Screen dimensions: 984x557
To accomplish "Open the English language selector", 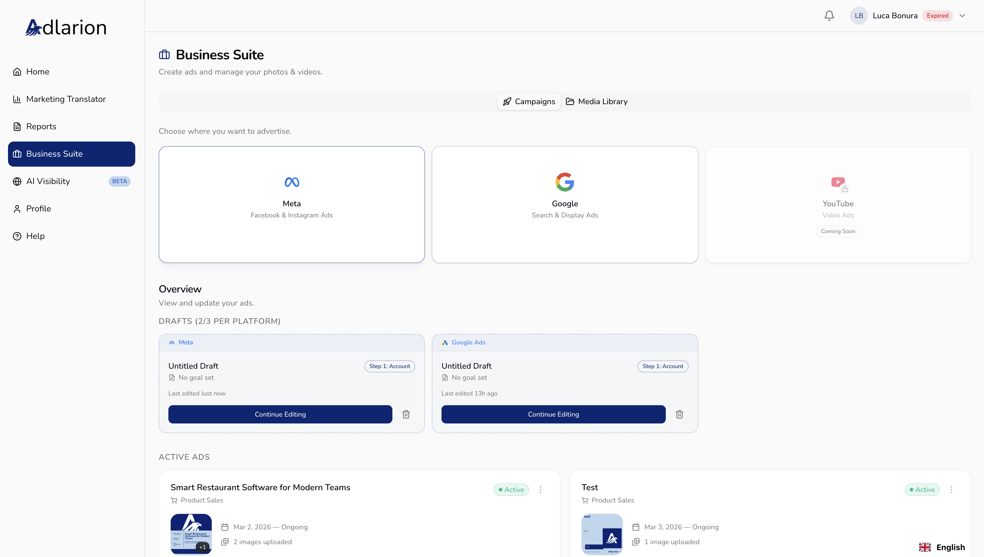I will click(x=942, y=547).
